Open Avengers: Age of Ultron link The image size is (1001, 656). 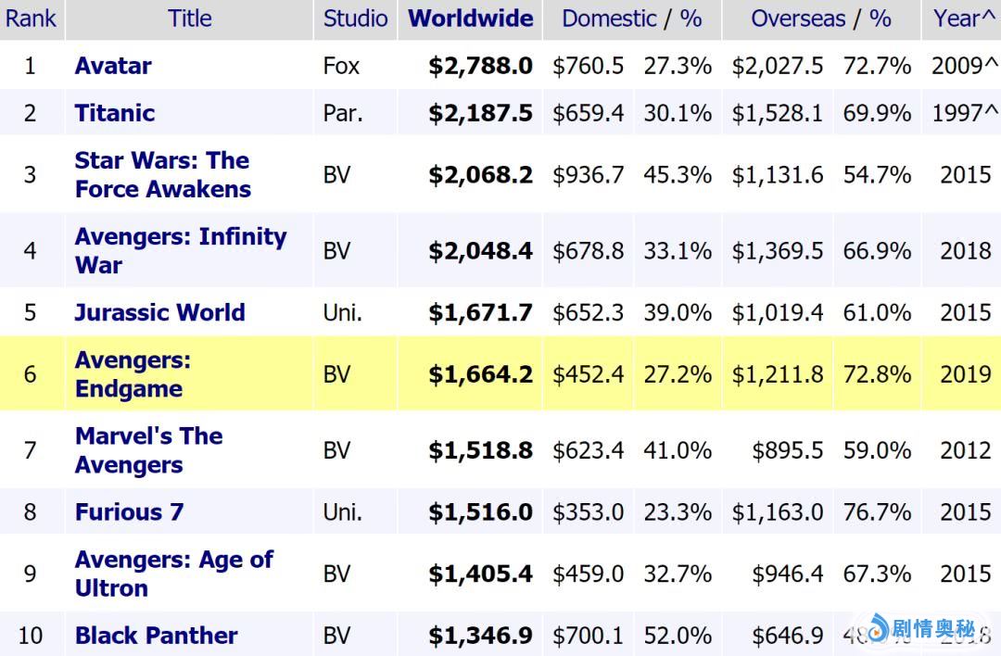pos(173,574)
